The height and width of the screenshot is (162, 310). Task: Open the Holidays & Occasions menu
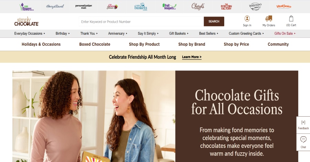click(x=41, y=44)
